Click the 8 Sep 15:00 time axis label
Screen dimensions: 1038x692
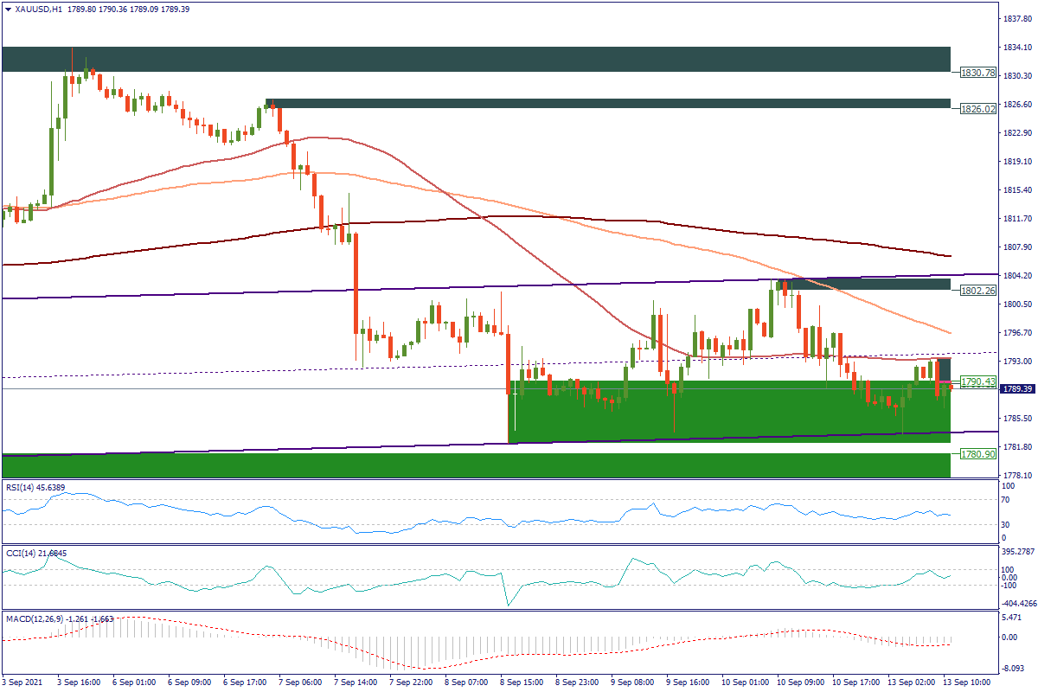(517, 682)
